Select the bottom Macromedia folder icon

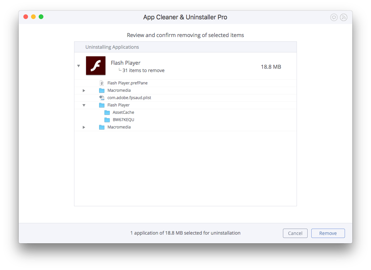coord(102,127)
